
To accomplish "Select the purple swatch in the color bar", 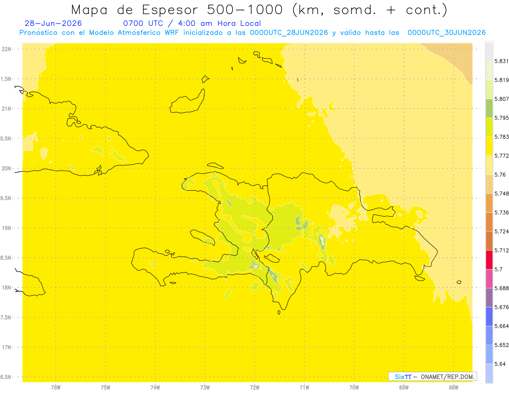I will coord(489,298).
